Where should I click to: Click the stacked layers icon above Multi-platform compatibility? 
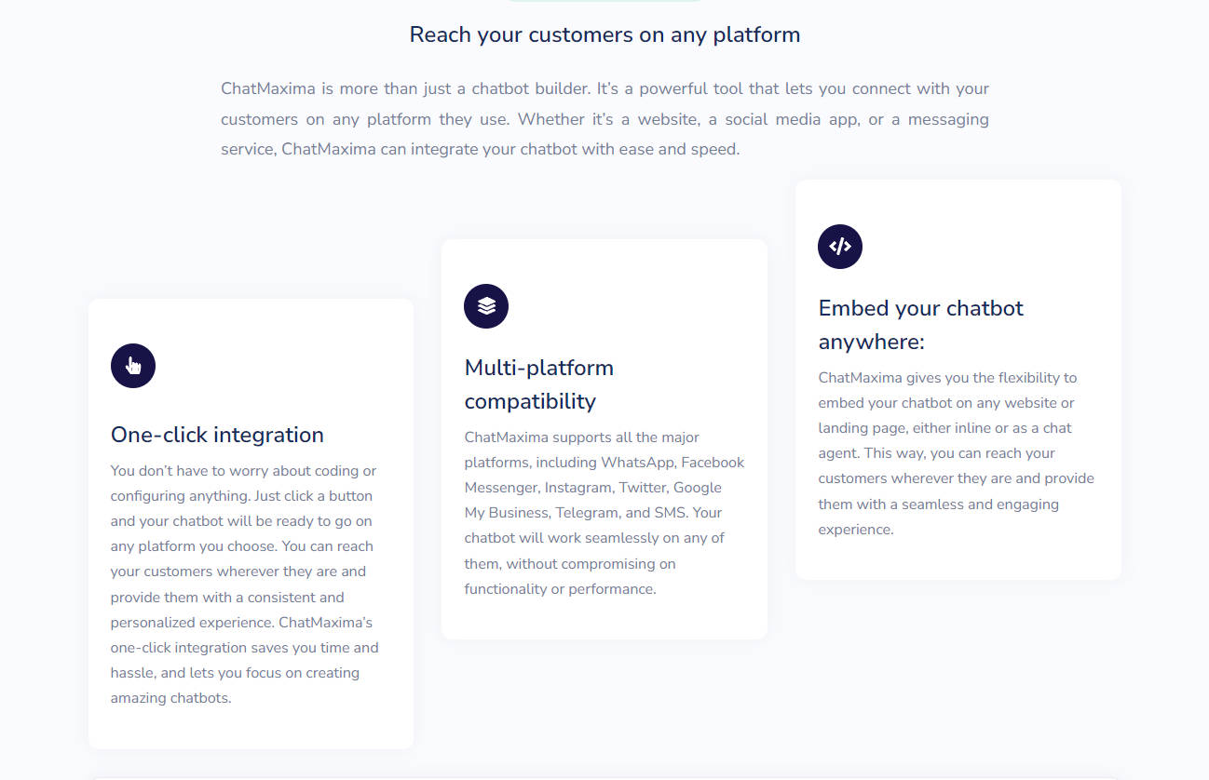(x=486, y=306)
